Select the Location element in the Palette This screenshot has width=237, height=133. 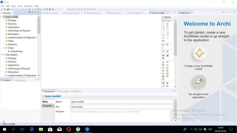163,51
